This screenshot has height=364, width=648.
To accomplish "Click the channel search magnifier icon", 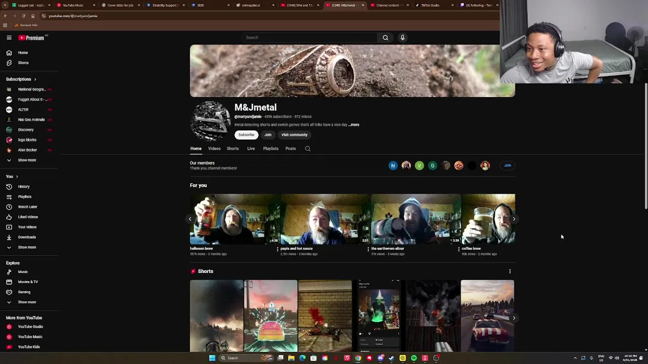I will pos(307,149).
